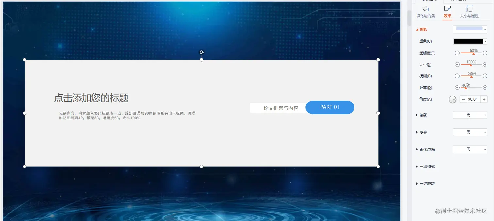Expand the 三维旋转 section
Image resolution: width=494 pixels, height=221 pixels.
[425, 184]
